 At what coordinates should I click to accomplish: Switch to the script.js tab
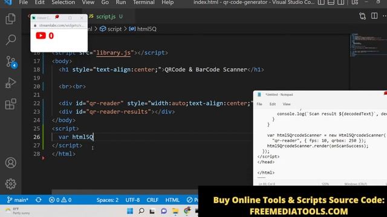pyautogui.click(x=106, y=16)
